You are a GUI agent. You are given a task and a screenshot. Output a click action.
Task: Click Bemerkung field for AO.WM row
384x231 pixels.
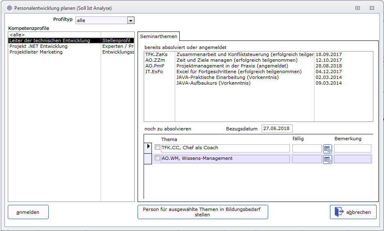click(352, 159)
